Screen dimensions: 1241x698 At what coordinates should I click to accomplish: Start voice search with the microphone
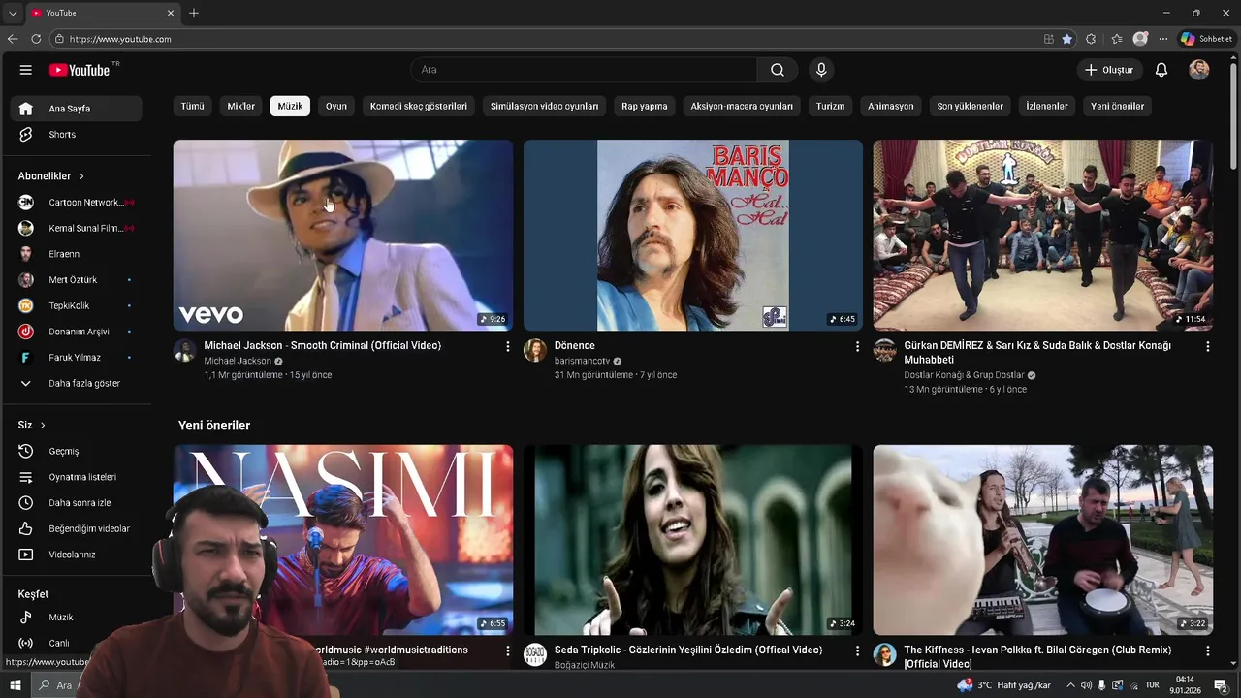click(821, 70)
